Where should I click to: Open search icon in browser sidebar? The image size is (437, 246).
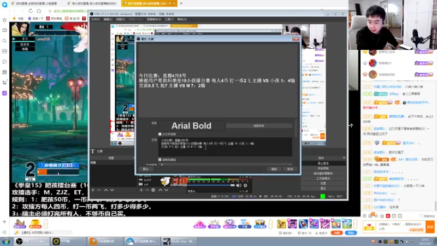coord(4,40)
